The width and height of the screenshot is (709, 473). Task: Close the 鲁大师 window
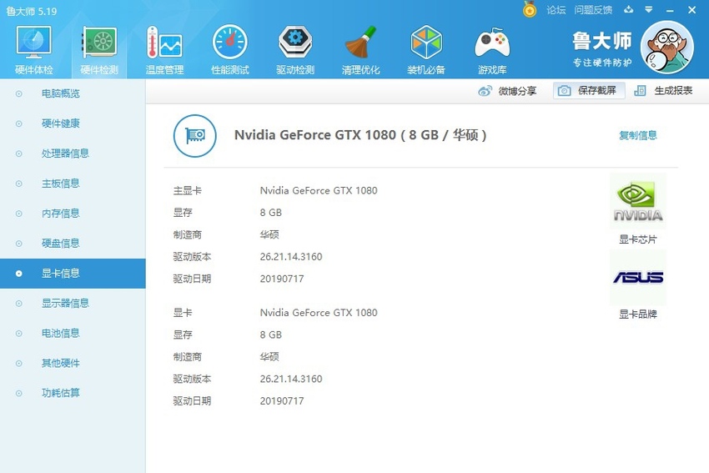click(691, 9)
